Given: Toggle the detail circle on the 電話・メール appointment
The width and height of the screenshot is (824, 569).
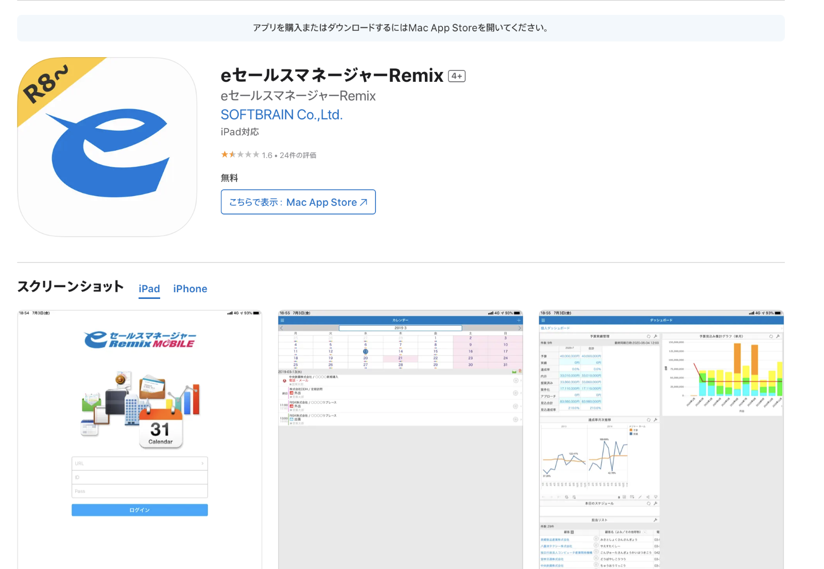Looking at the screenshot, I should [515, 380].
